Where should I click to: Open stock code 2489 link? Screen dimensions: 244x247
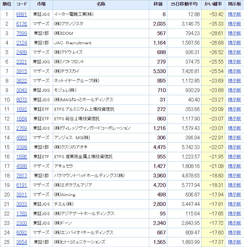[22, 52]
